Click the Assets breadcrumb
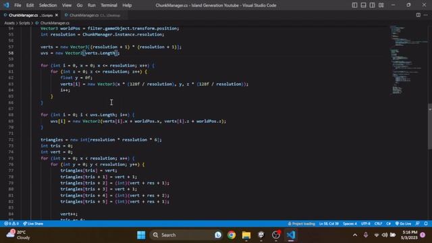The image size is (432, 243). click(9, 23)
